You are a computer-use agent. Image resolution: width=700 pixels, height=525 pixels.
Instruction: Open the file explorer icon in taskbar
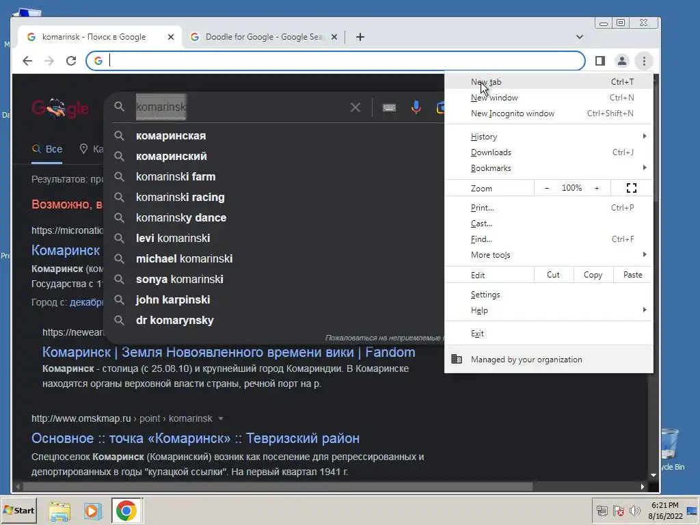point(59,511)
